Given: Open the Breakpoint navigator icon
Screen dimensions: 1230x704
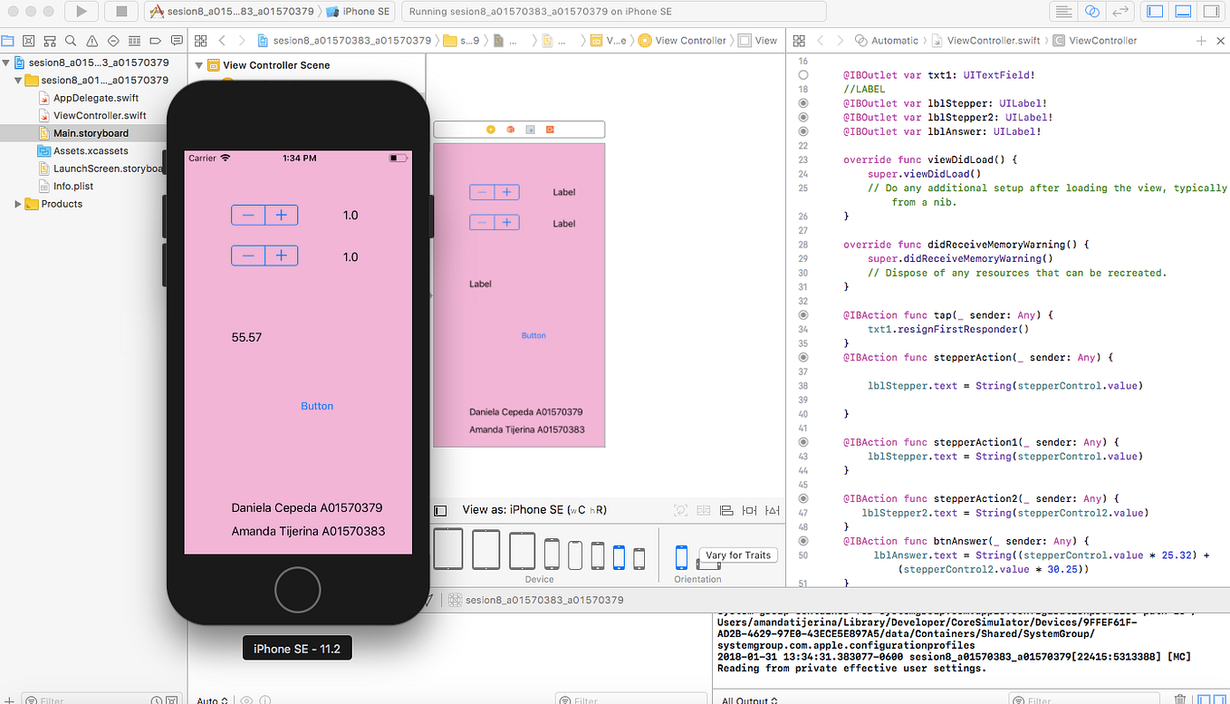Looking at the screenshot, I should 154,40.
